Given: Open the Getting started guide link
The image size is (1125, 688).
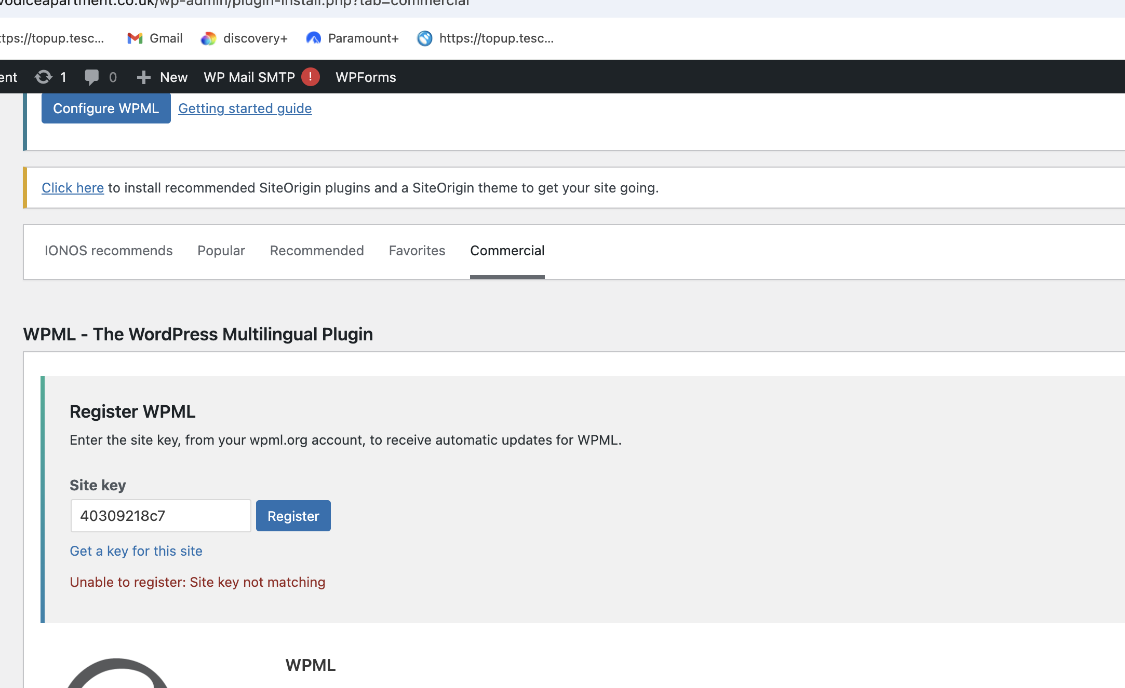Looking at the screenshot, I should pyautogui.click(x=245, y=108).
